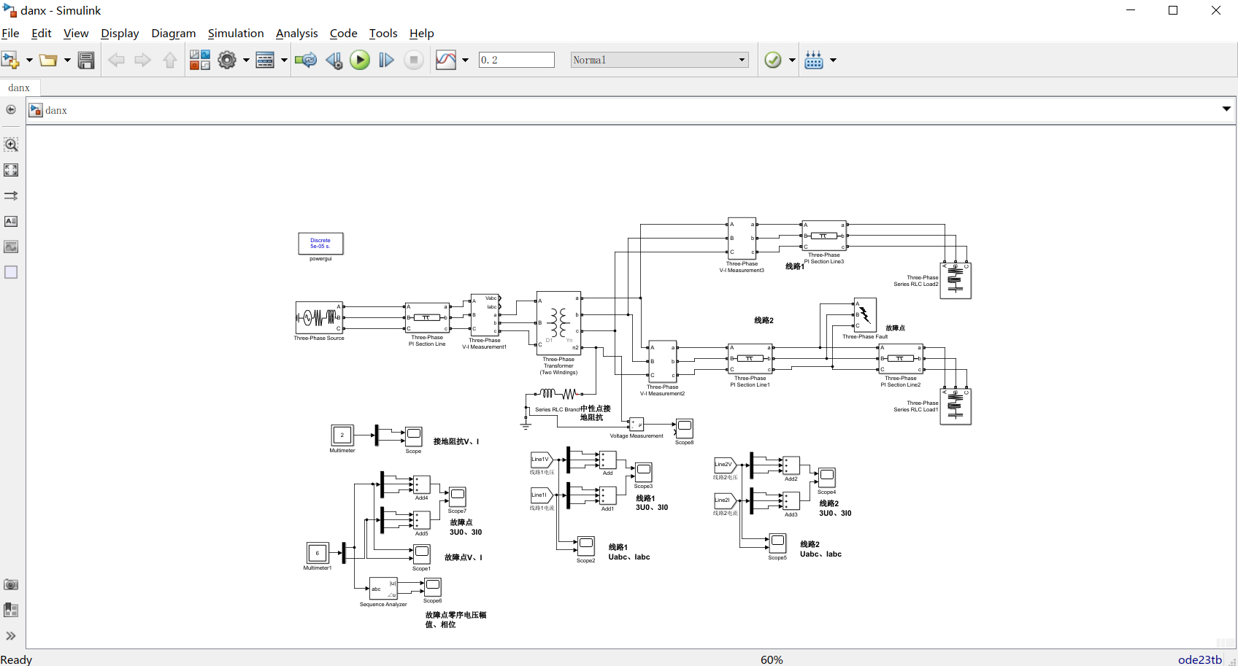Click the Screenshot camera icon
Viewport: 1238px width, 666px height.
(11, 584)
